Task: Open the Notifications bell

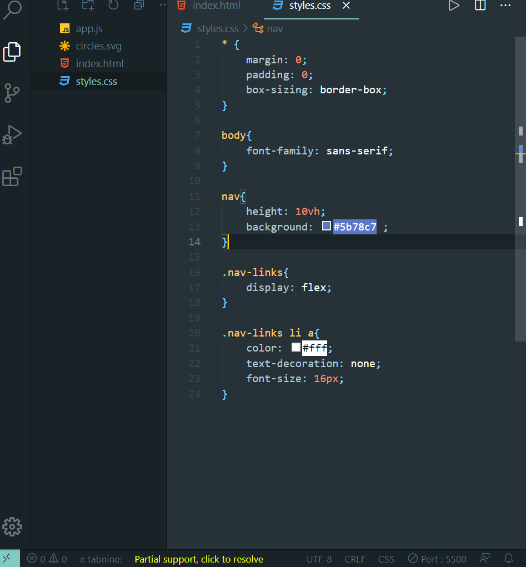Action: 508,559
